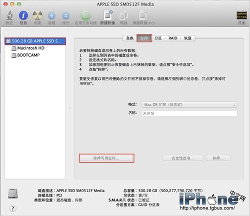Image resolution: width=250 pixels, height=216 pixels.
Task: Click the Erase Free Space (抹掉可用空间) button
Action: (106, 158)
